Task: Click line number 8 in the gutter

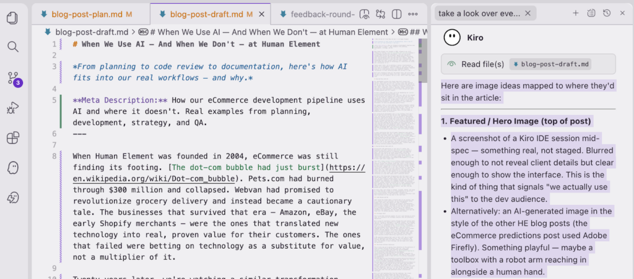Action: pos(54,157)
